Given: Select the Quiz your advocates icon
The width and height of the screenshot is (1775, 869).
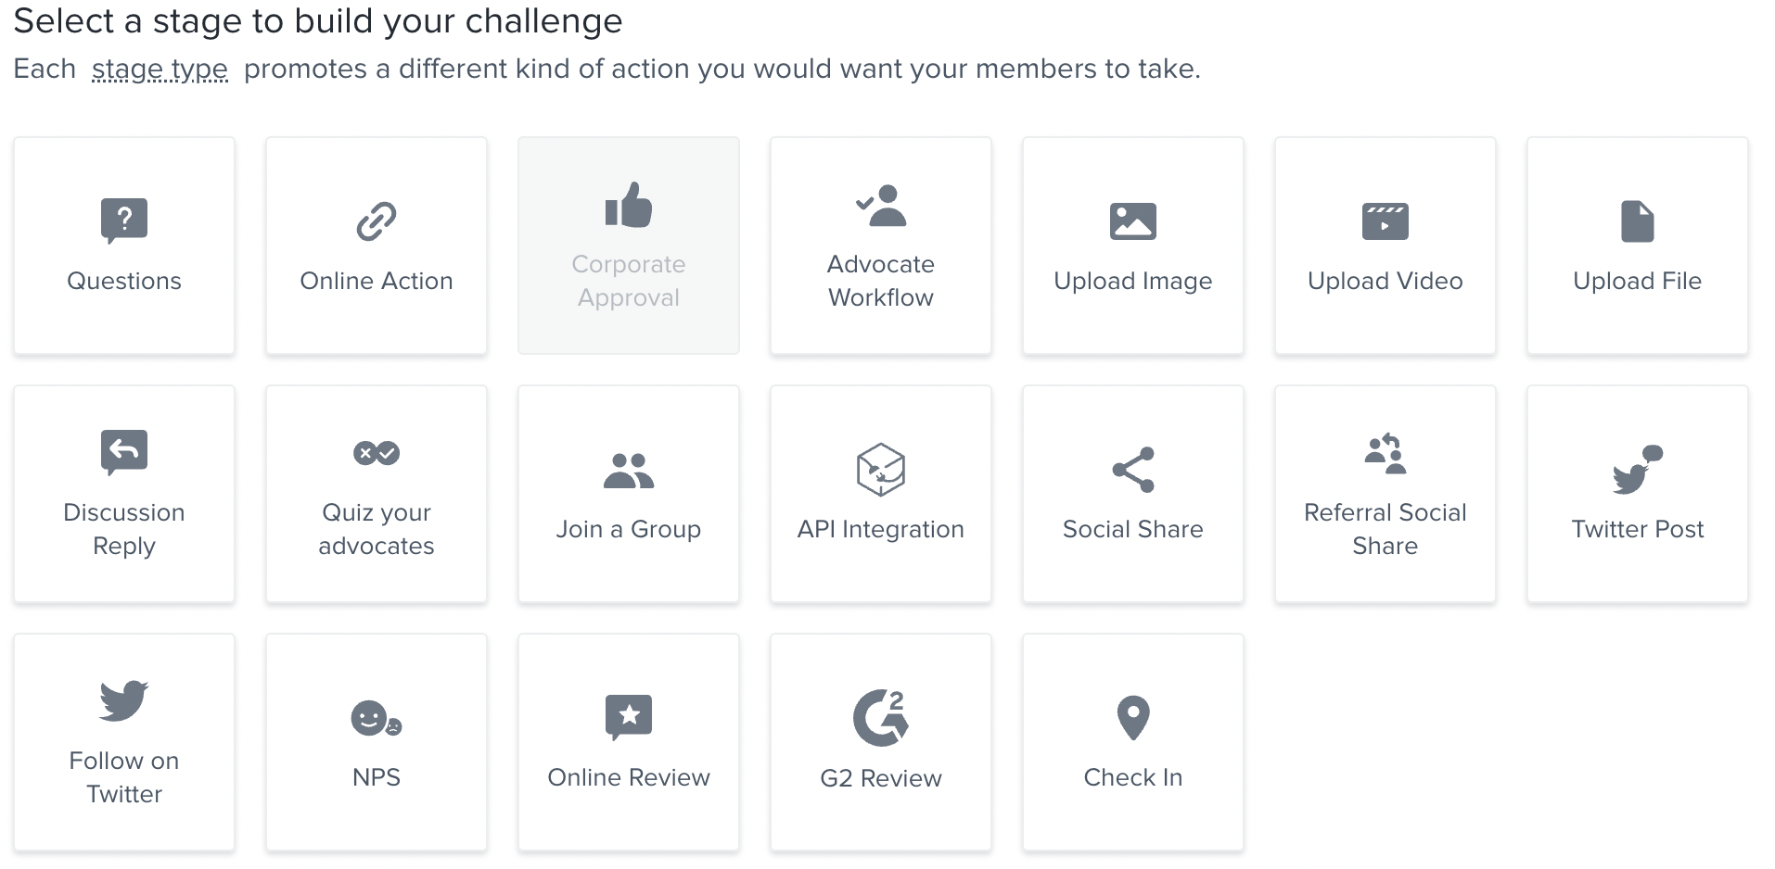Looking at the screenshot, I should [x=377, y=453].
